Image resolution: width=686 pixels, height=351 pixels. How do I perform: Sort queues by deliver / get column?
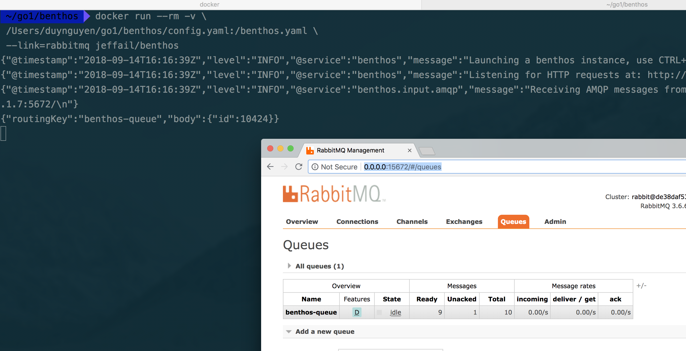[574, 299]
